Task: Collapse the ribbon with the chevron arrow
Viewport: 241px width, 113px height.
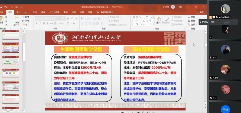Action: coord(205,29)
